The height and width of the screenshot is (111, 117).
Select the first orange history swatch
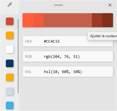pyautogui.click(x=10, y=35)
